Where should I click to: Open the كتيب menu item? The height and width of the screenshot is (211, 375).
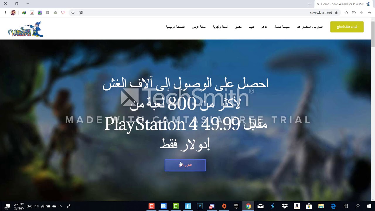click(252, 27)
